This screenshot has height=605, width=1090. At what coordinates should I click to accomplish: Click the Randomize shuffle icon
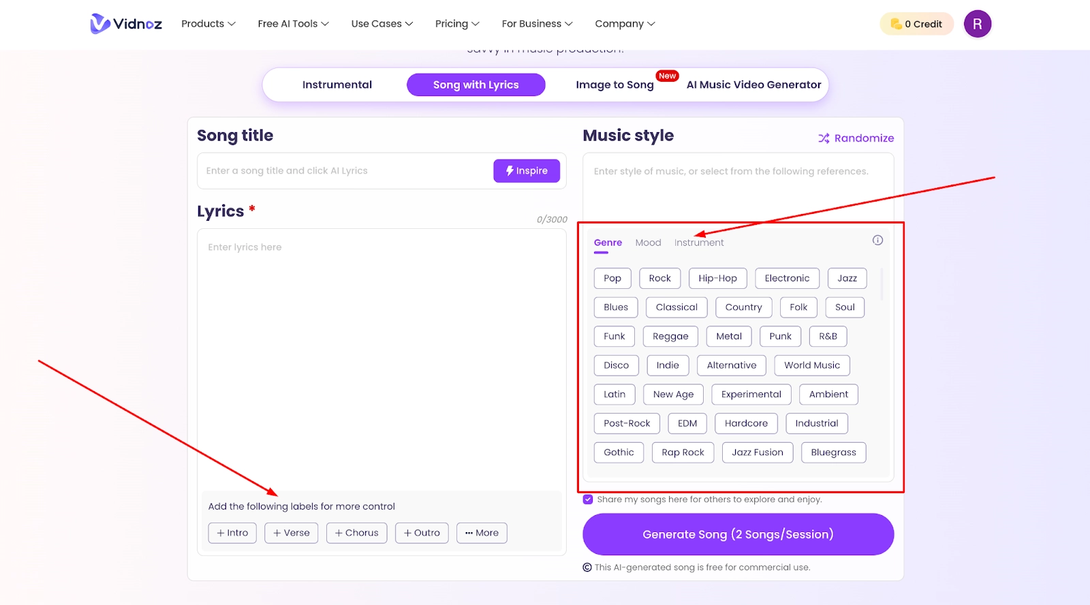[x=824, y=138]
